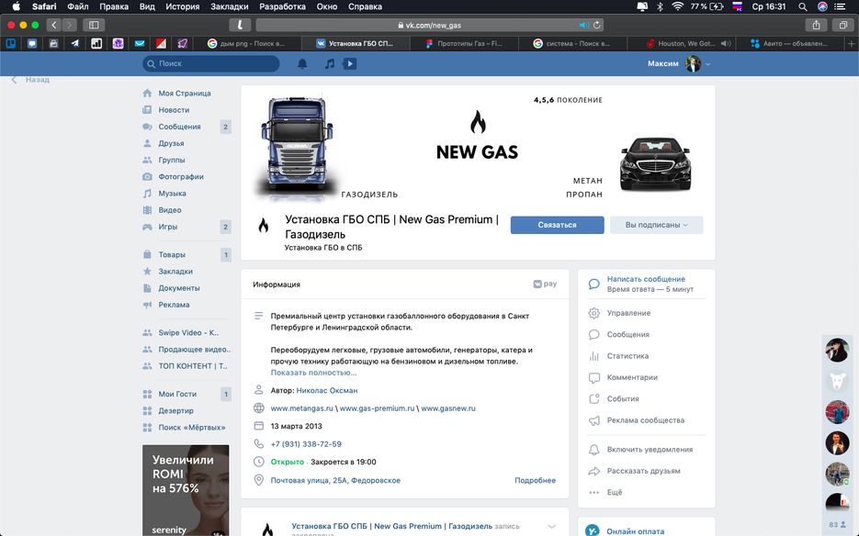Open Spotlight search in menu bar
Image resolution: width=859 pixels, height=536 pixels.
(803, 6)
